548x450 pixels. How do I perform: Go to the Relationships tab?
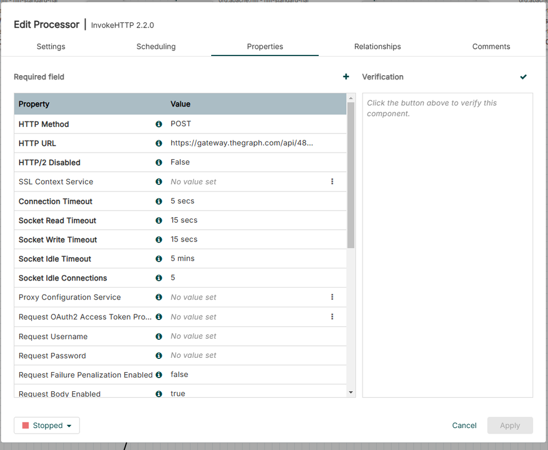point(377,47)
